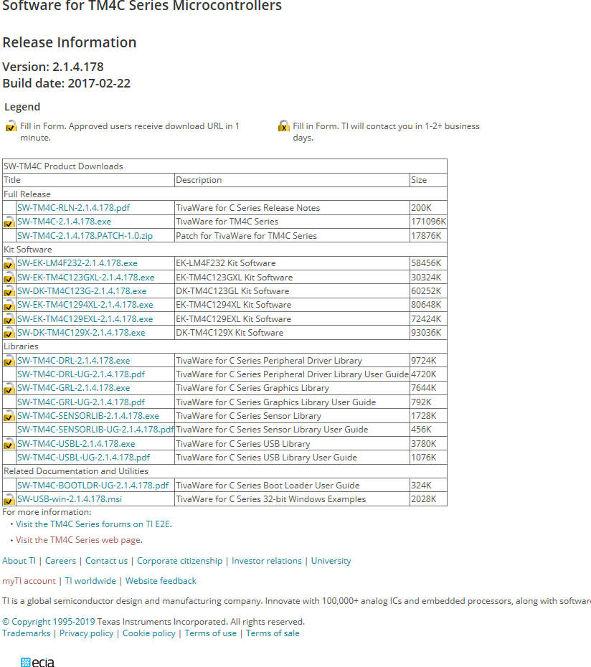Click the legend checkmark lock icon

(11, 126)
